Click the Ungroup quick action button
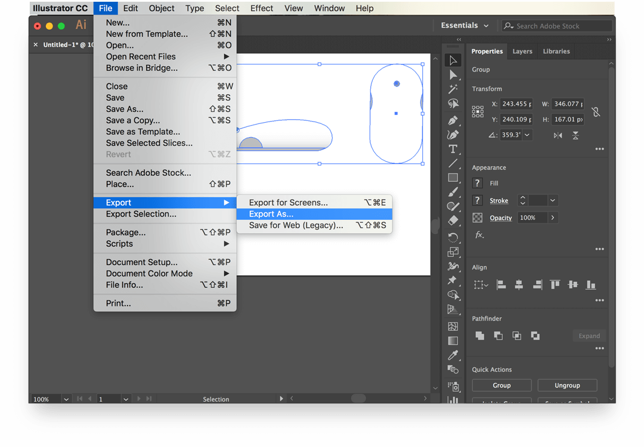The height and width of the screenshot is (447, 644). click(567, 386)
